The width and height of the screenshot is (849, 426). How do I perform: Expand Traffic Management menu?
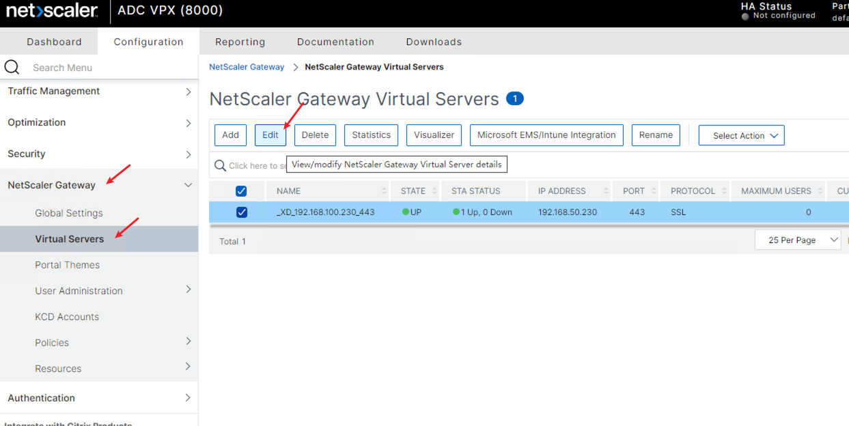point(189,91)
